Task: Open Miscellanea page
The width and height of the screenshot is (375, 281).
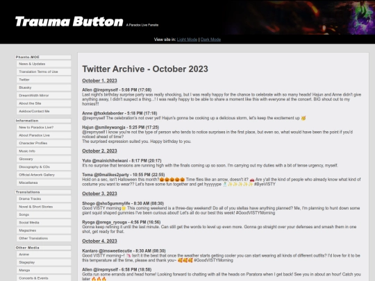Action: pos(44,182)
